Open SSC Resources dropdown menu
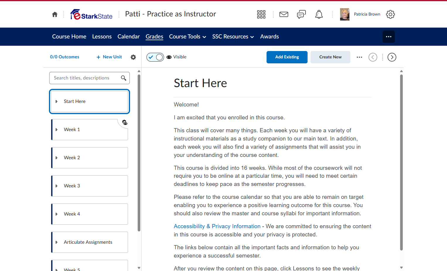Viewport: 447px width, 271px height. coord(233,37)
